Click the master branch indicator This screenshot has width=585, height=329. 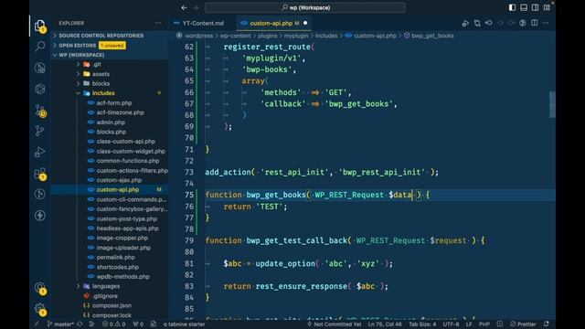[x=60, y=324]
